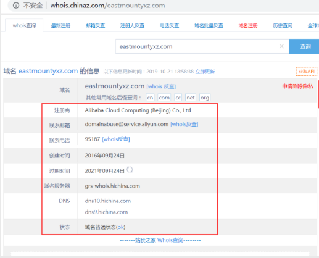Switch to the 最新注册 tab

(x=60, y=26)
